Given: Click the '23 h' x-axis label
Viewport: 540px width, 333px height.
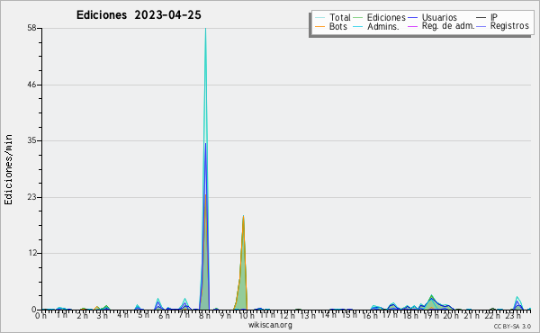Looking at the screenshot, I should (513, 316).
